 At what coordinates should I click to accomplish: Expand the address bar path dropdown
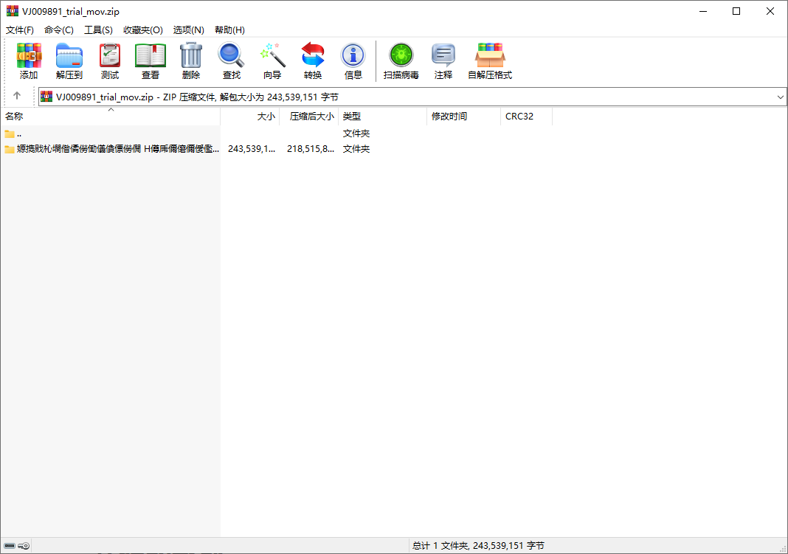tap(781, 97)
